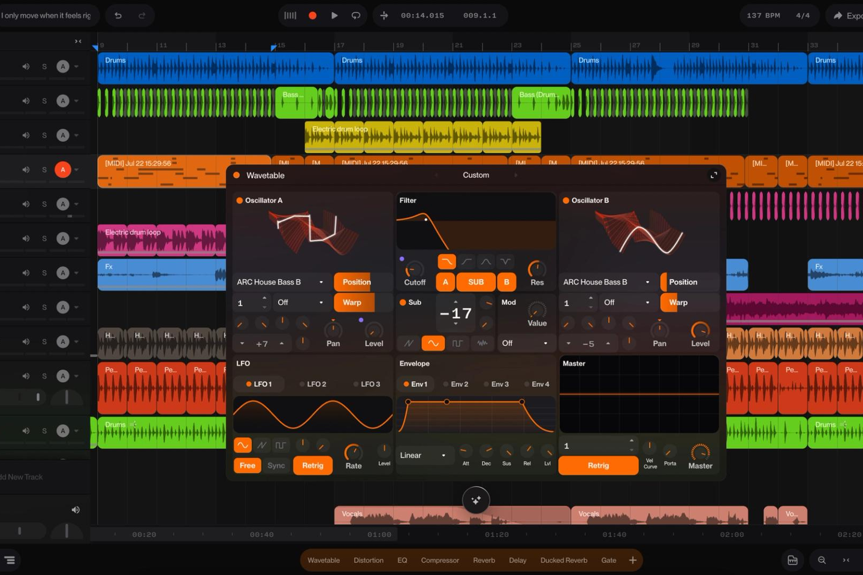
Task: Click the 137 BPM tempo value
Action: tap(763, 16)
